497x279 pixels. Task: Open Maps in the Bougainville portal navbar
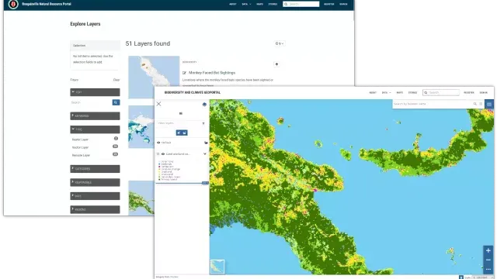(259, 4)
